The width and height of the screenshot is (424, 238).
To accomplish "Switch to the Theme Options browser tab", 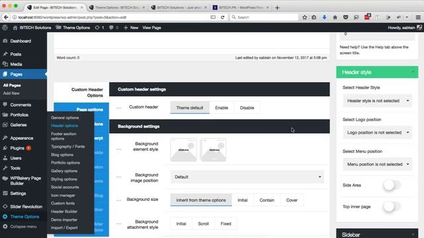I will (117, 7).
